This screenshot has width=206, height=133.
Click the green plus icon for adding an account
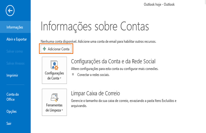point(44,49)
